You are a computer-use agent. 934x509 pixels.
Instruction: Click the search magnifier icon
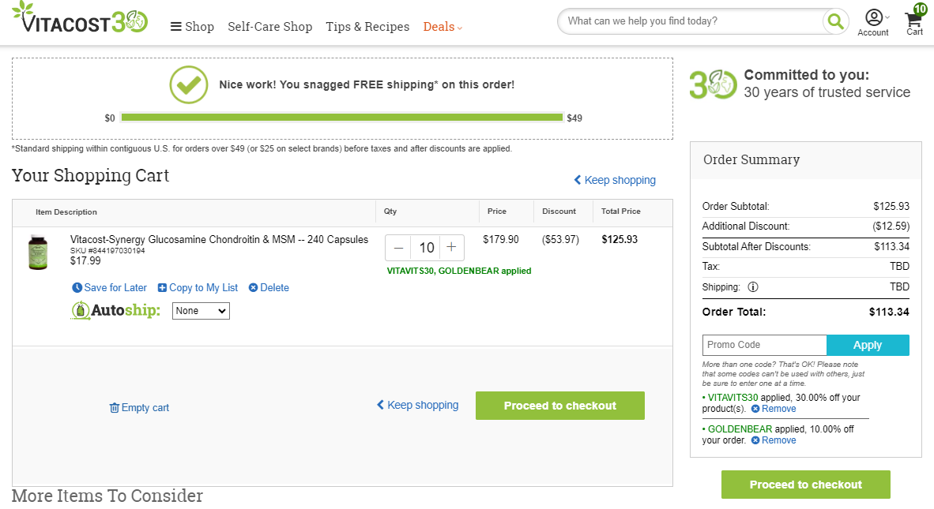[835, 22]
